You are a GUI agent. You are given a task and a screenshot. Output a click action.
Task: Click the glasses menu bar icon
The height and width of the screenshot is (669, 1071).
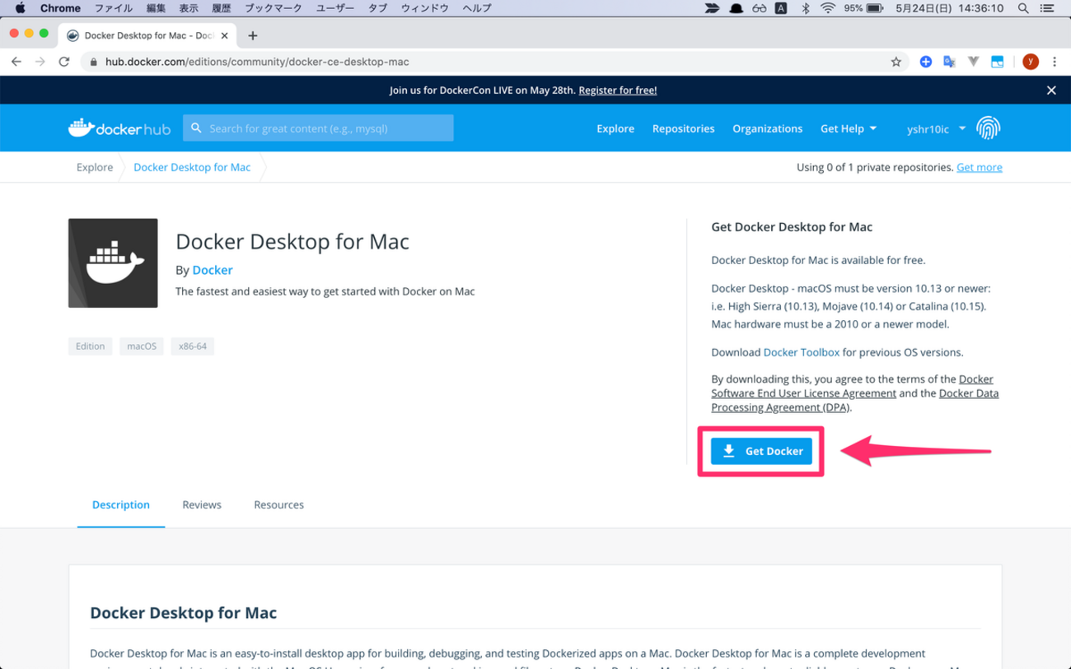click(x=759, y=8)
